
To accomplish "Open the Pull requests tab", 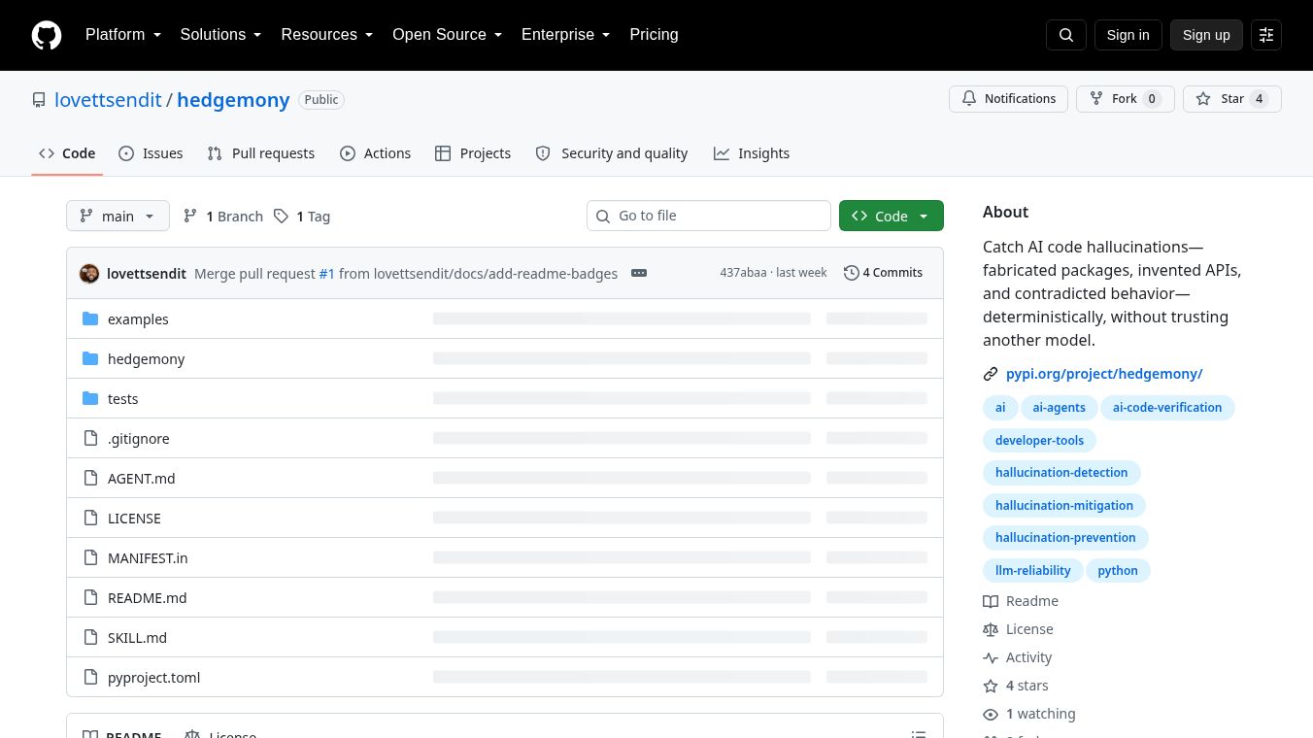I will [261, 153].
